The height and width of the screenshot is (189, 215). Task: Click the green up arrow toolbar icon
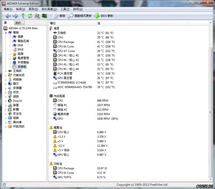click(x=23, y=16)
